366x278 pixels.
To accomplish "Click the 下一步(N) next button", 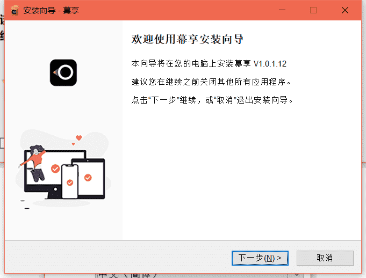I will (260, 258).
